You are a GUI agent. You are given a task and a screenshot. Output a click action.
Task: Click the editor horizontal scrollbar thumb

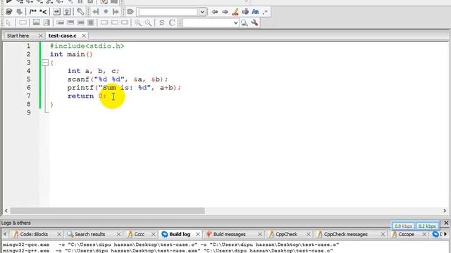[x=107, y=211]
